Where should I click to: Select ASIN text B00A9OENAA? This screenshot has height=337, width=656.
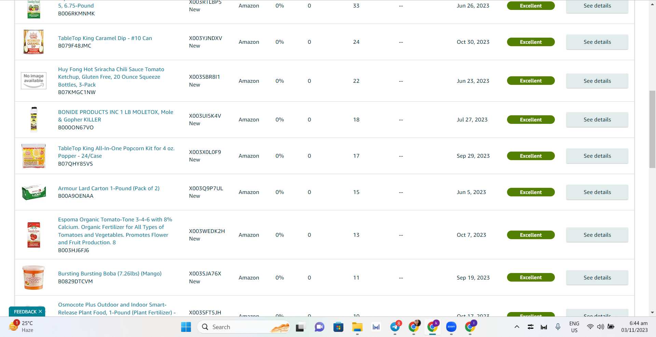[x=76, y=196]
